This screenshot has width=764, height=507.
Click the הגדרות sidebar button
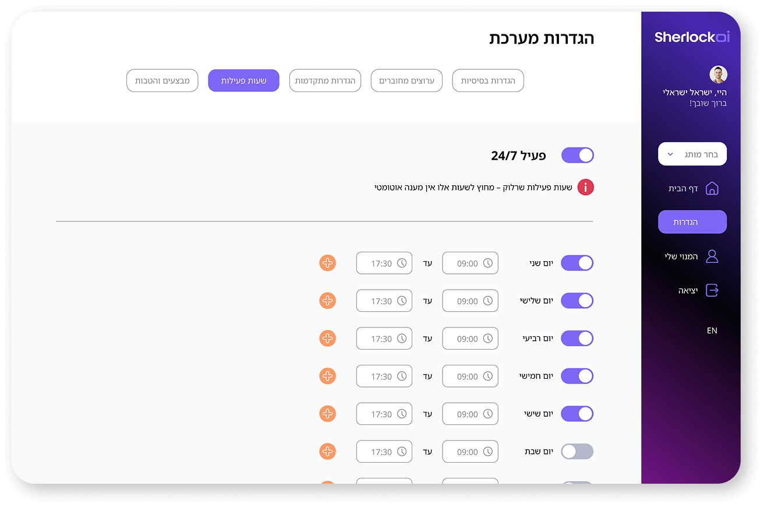click(692, 222)
